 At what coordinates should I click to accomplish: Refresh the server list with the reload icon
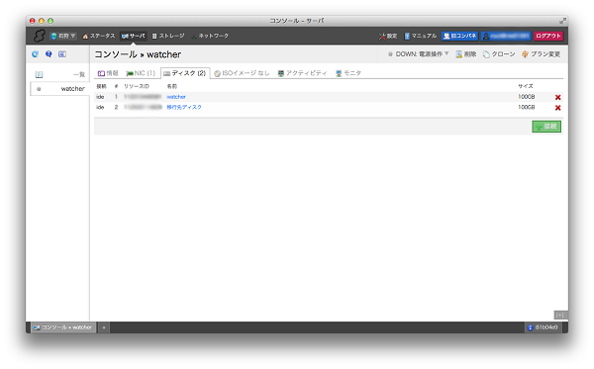pyautogui.click(x=36, y=54)
